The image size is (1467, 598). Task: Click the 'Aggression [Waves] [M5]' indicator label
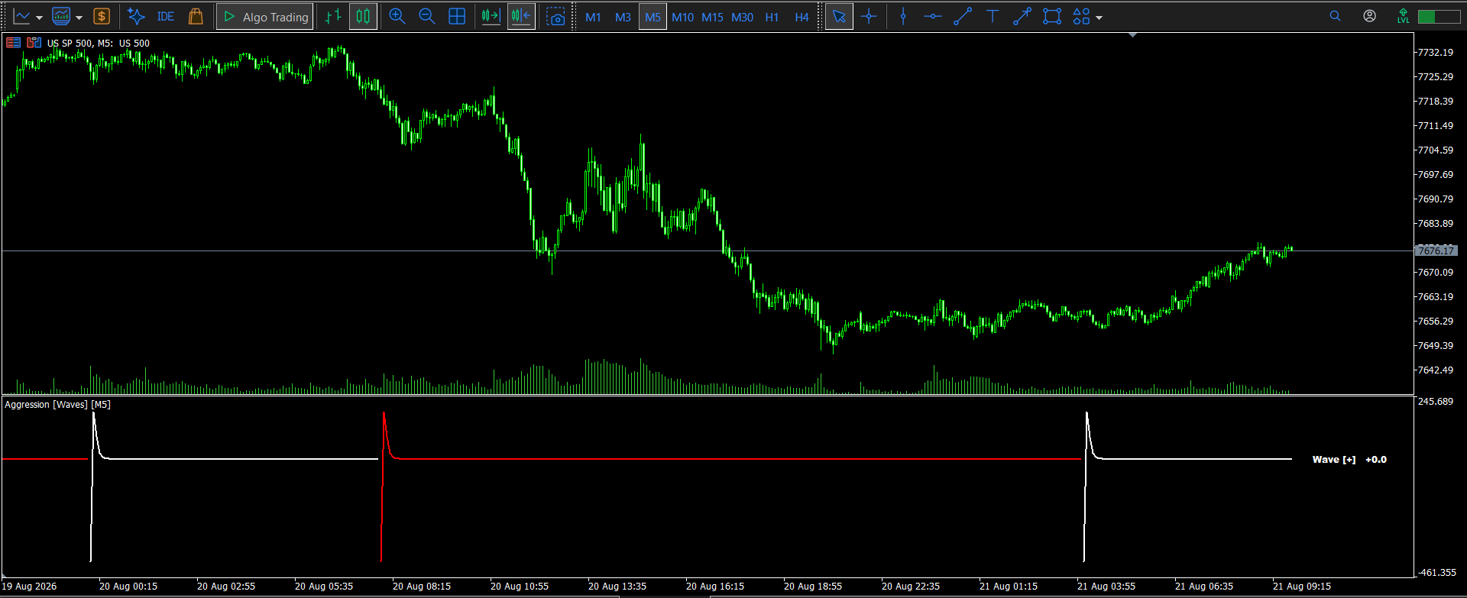pyautogui.click(x=57, y=405)
